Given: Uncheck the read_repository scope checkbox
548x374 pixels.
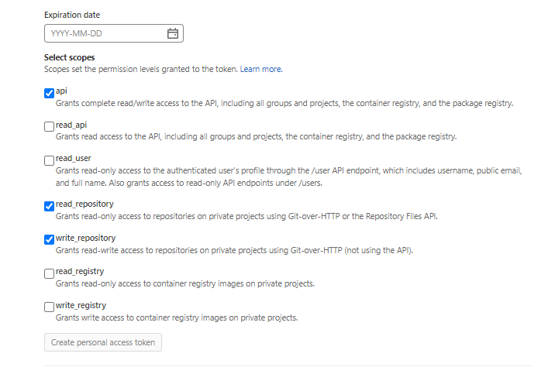Looking at the screenshot, I should 50,206.
